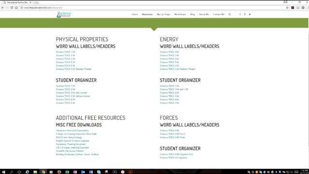
Task: Open RULES test taking strategy link
Action: [x=69, y=137]
